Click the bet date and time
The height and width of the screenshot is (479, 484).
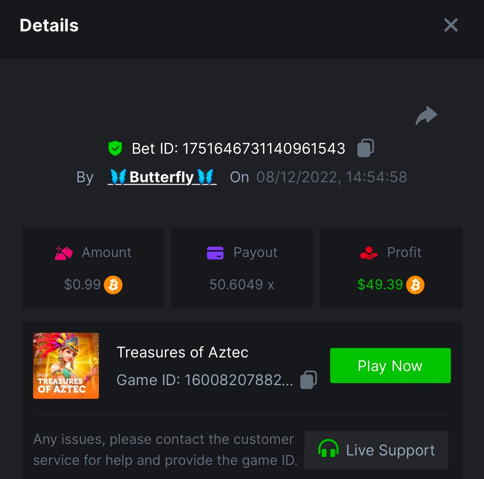click(x=331, y=177)
